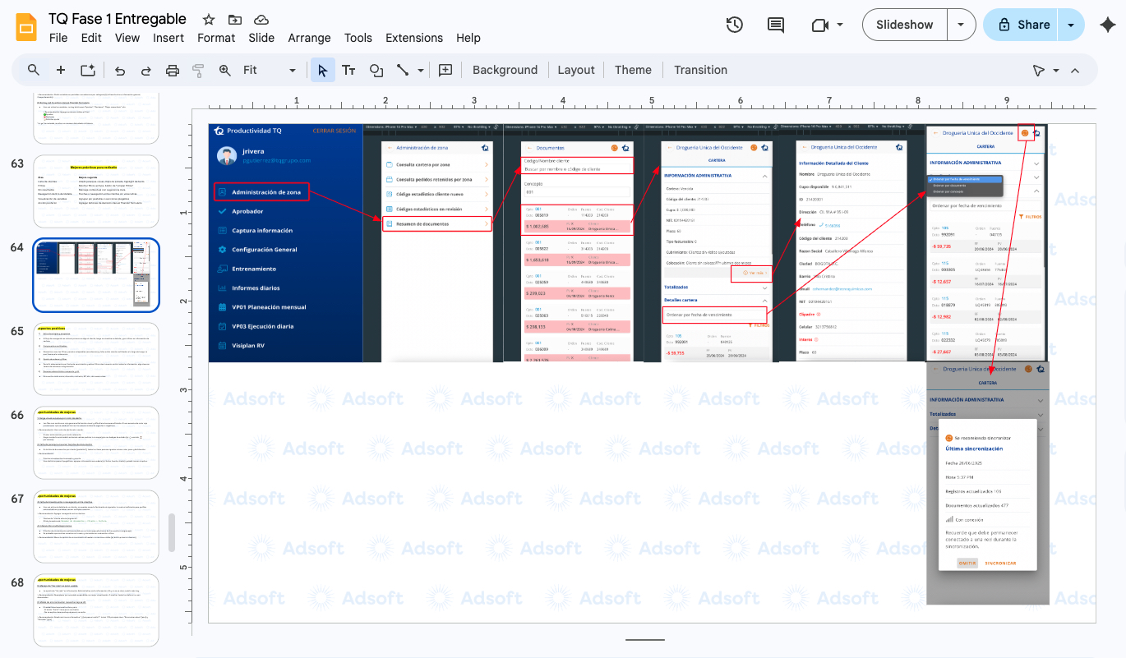Open the comments panel icon
Image resolution: width=1126 pixels, height=658 pixels.
tap(775, 25)
